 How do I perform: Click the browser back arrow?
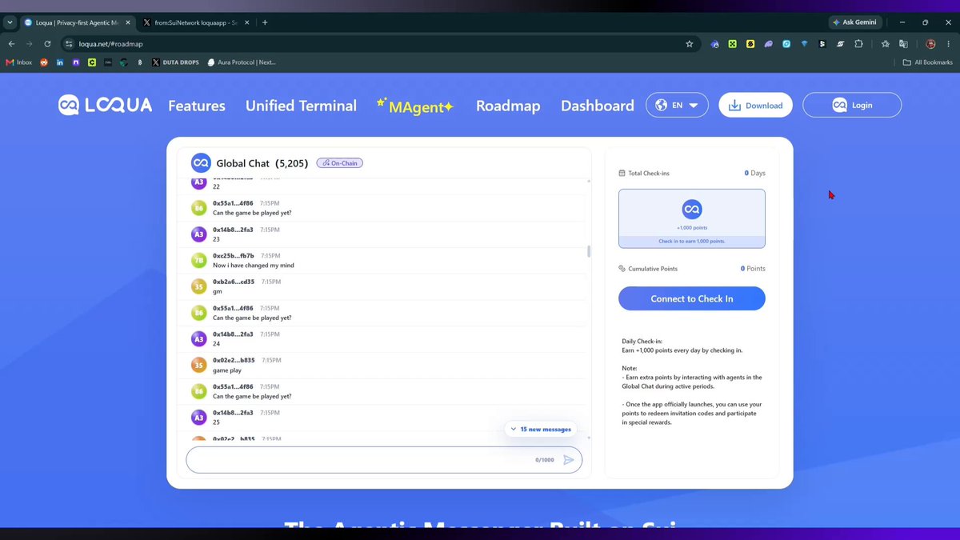(11, 44)
